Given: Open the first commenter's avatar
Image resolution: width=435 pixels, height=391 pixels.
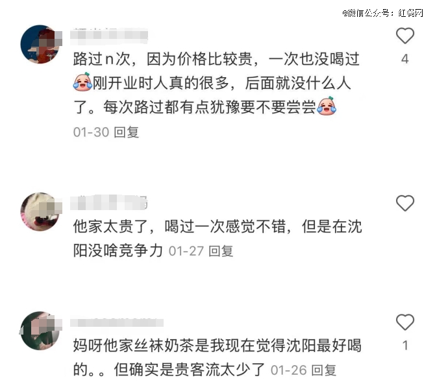Looking at the screenshot, I should [x=40, y=44].
